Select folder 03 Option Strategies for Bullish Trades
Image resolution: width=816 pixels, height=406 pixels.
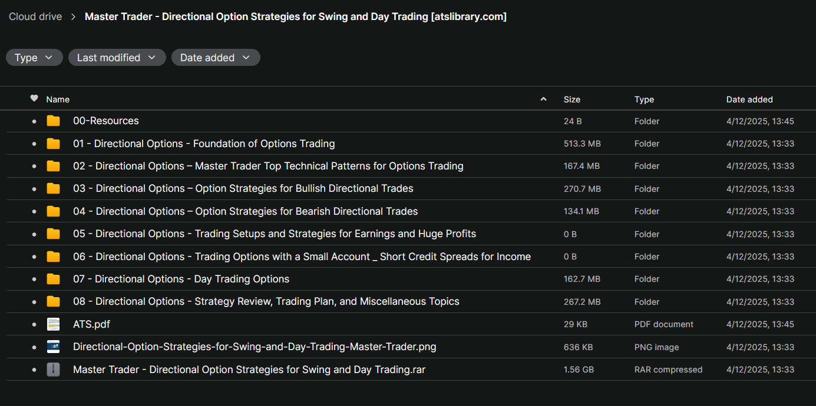point(243,188)
